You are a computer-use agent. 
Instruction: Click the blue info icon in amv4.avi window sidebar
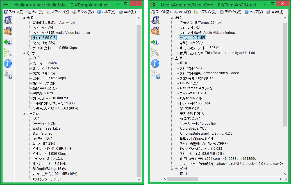click(x=8, y=64)
